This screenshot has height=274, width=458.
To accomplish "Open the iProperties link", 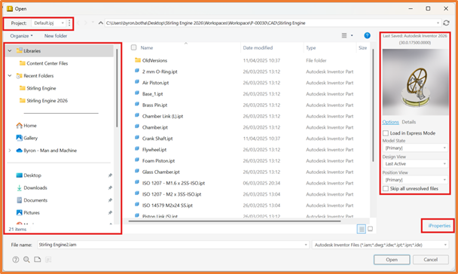I will point(439,226).
